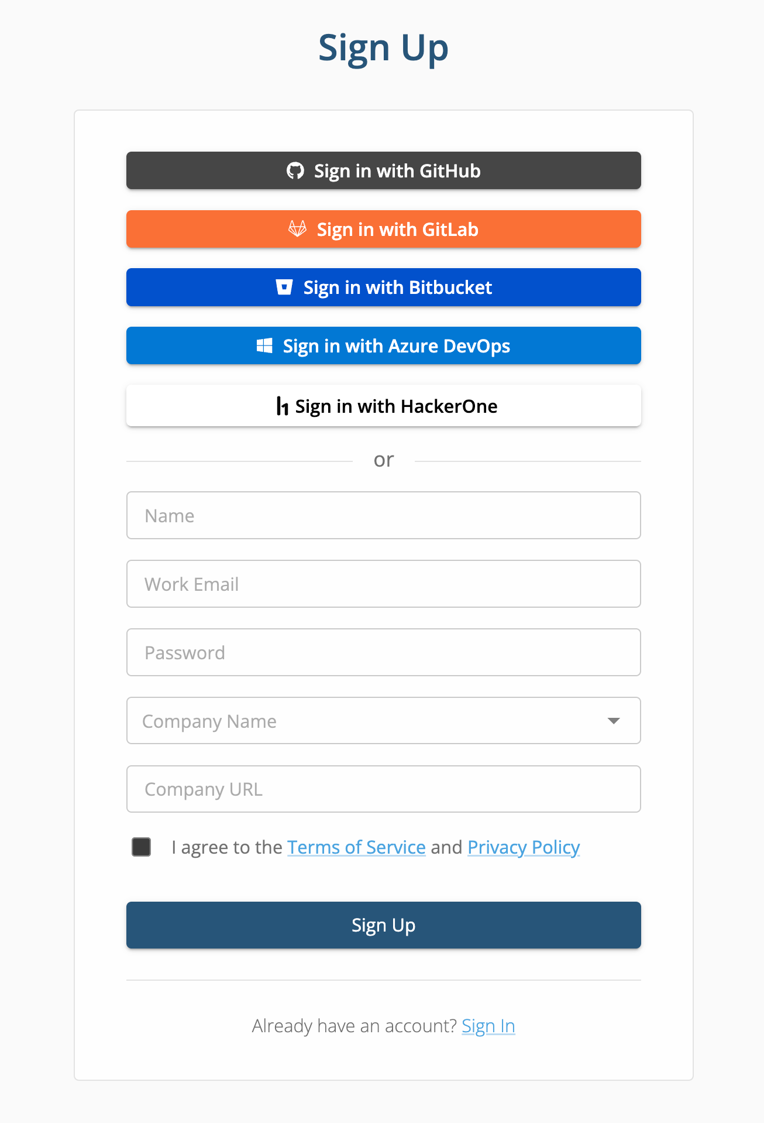This screenshot has height=1123, width=764.
Task: Submit the dark blue Sign Up button
Action: [383, 925]
